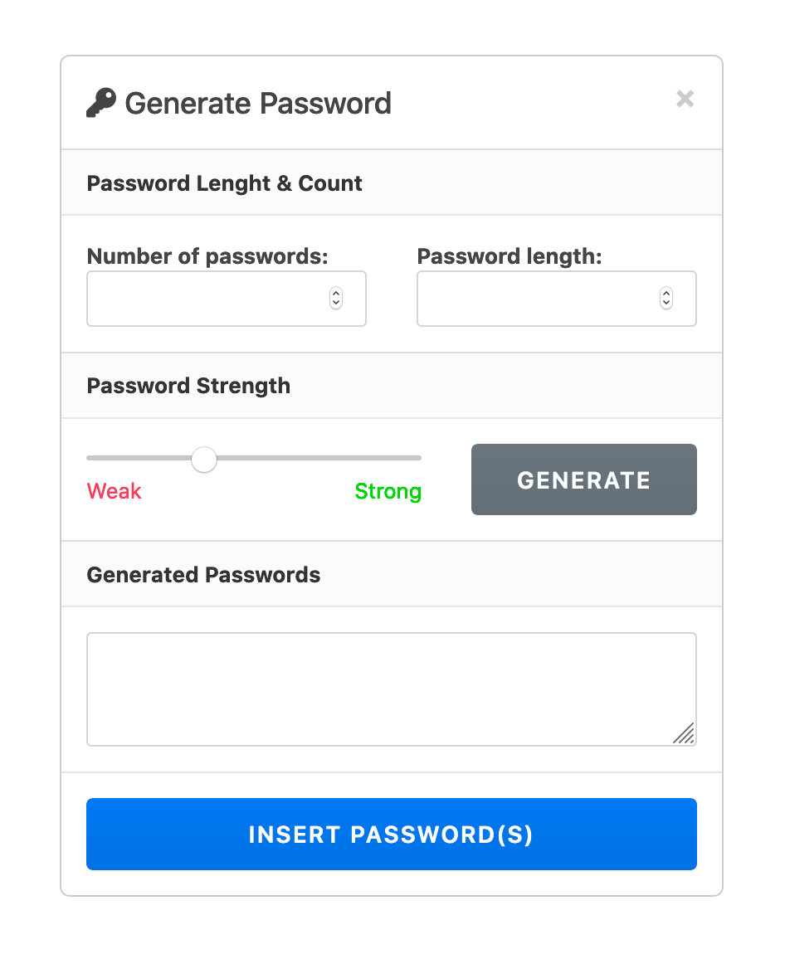
Task: Click inside the Generated Passwords text area
Action: pos(391,689)
